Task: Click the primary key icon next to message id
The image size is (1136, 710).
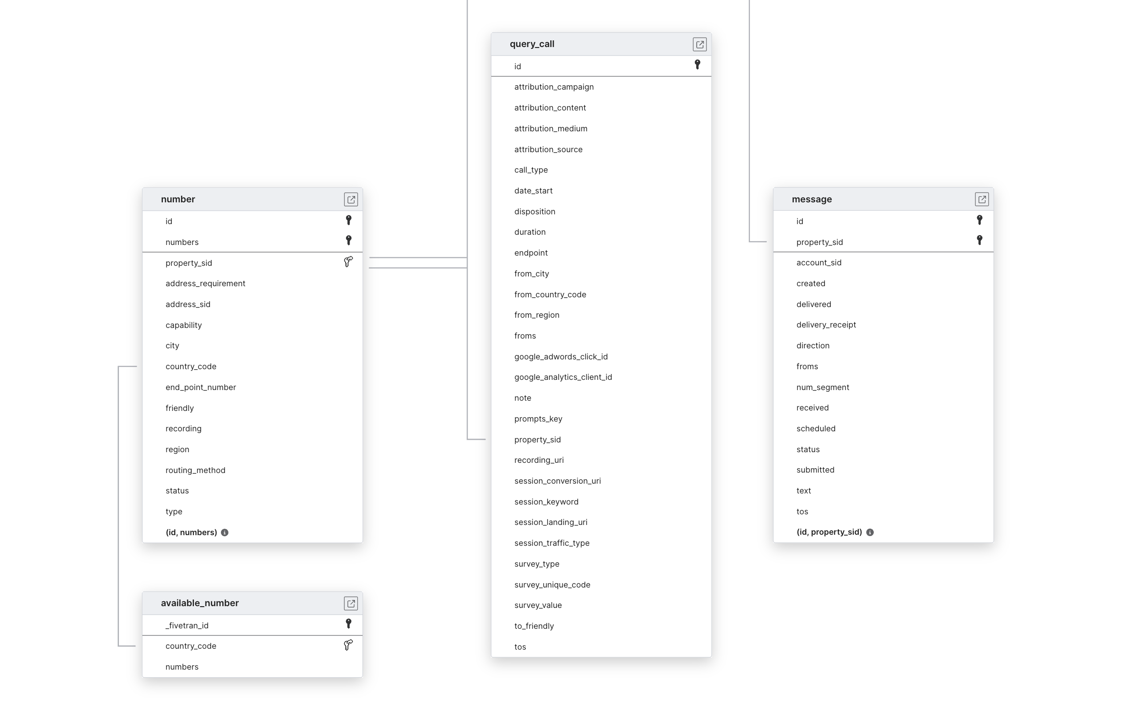Action: click(978, 220)
